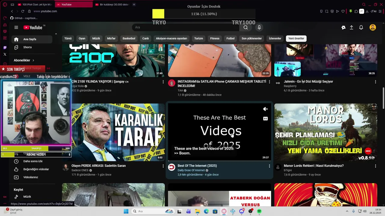Open Daily Dose Of Internet channel
Image resolution: width=385 pixels, height=216 pixels.
[x=191, y=170]
